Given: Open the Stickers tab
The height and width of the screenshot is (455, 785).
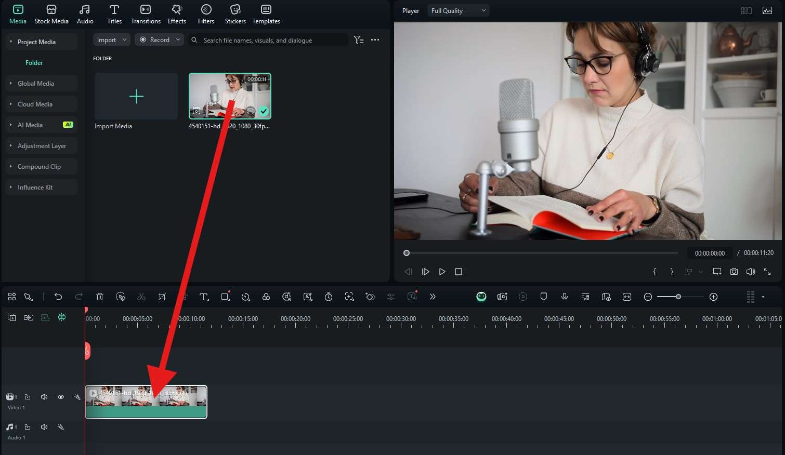Looking at the screenshot, I should (x=235, y=15).
